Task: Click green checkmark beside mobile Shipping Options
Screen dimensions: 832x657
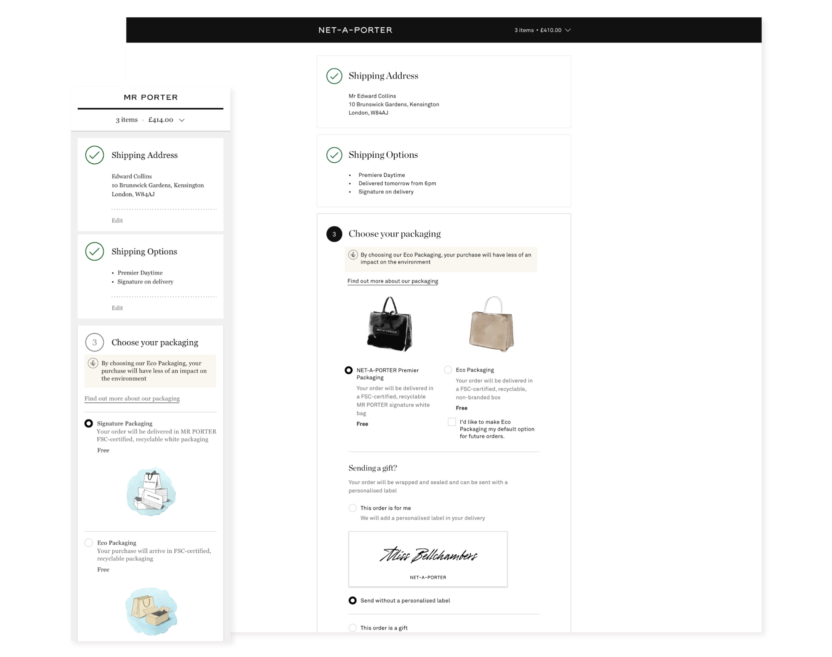Action: 94,251
